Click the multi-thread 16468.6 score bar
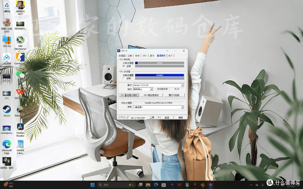Image resolution: width=303 pixels, height=189 pixels. [x=160, y=75]
